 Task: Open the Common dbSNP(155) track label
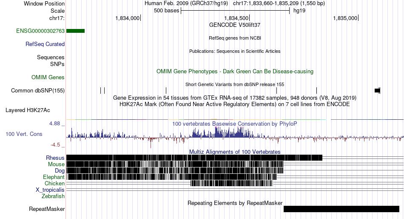38,91
